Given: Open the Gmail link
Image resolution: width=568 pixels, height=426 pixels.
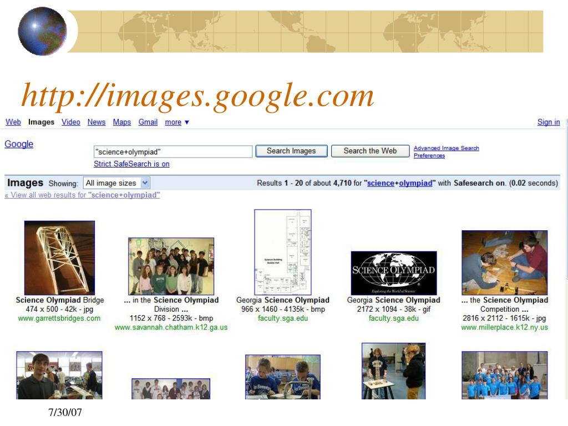Looking at the screenshot, I should 148,122.
